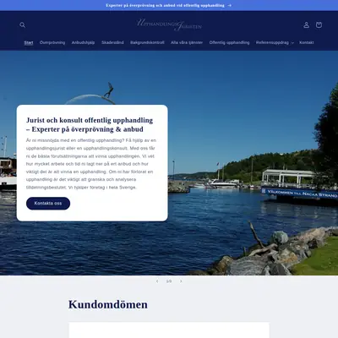Open the Skadestånd menu item
This screenshot has width=338, height=338.
pyautogui.click(x=112, y=42)
